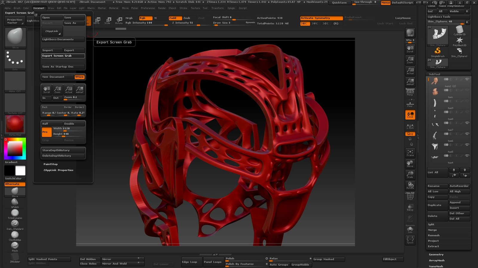Viewport: 478px width, 268px height.
Task: Open the ZAppLink popup button
Action: (52, 31)
